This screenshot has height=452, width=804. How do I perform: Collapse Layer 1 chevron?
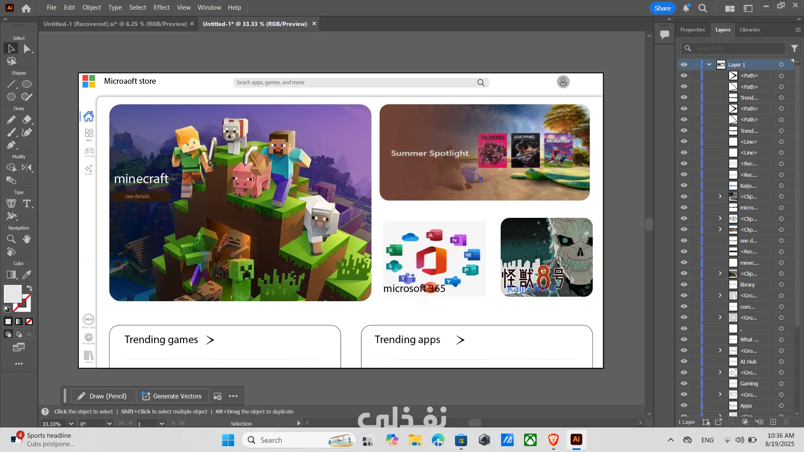click(709, 65)
